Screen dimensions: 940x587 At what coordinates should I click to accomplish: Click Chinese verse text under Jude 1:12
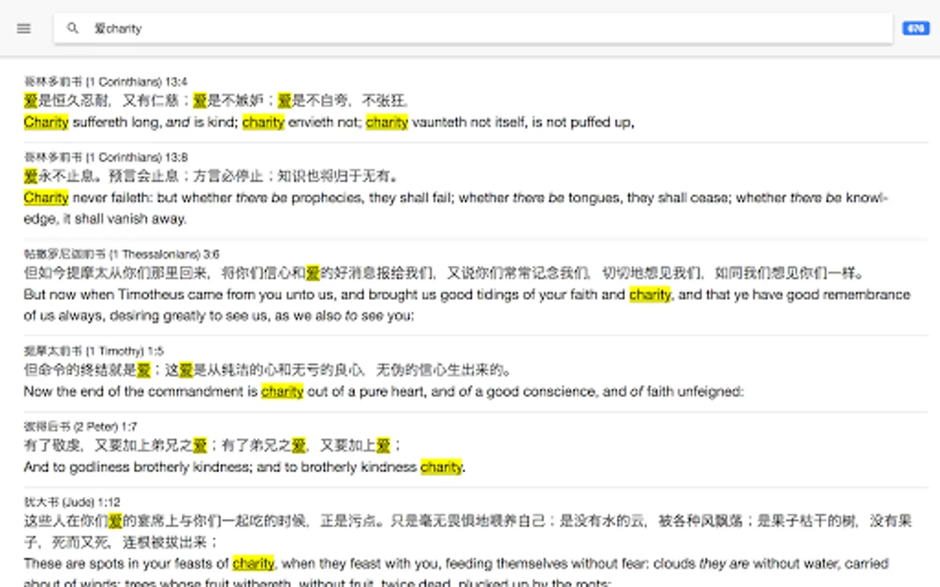[x=467, y=531]
